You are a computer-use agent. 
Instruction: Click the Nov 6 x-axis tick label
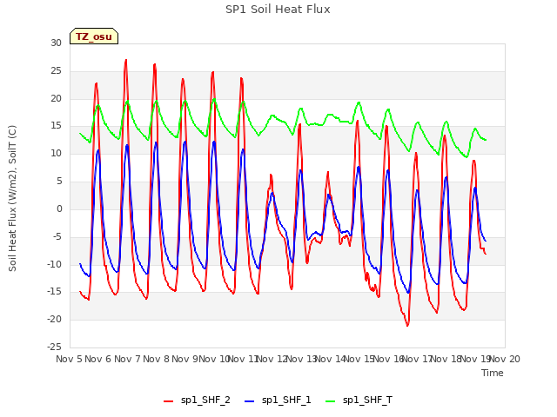[98, 359]
